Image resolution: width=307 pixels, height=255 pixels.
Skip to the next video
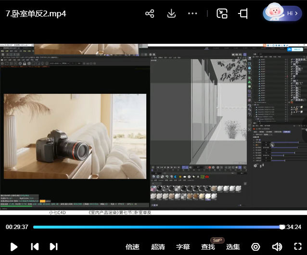(53, 247)
